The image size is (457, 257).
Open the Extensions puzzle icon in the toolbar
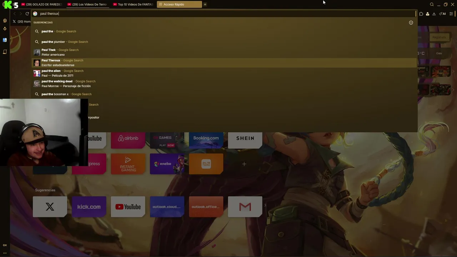(x=421, y=14)
